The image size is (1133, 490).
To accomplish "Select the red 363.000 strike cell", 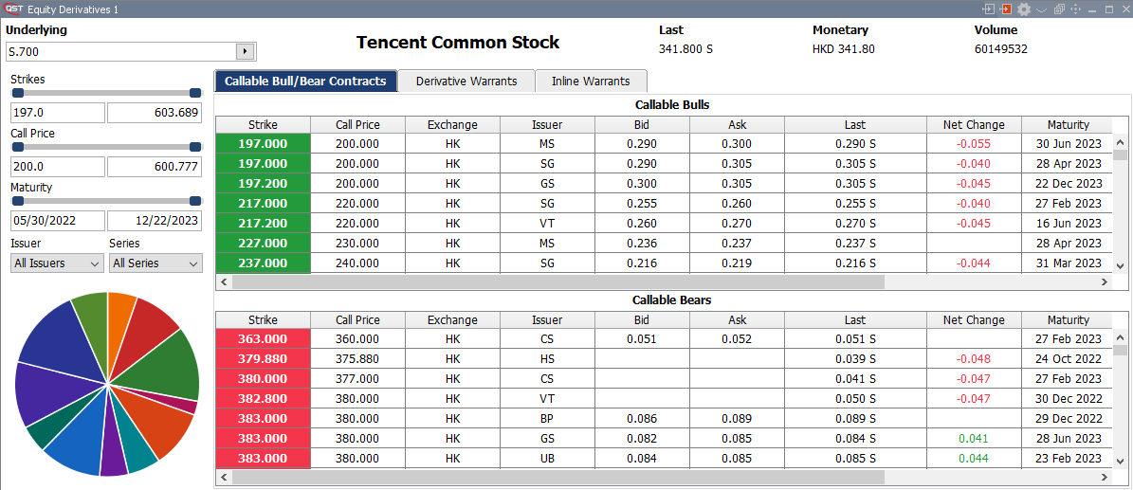I will [263, 339].
